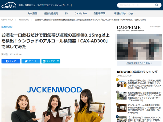Screen dimensions: 163x122
Task: Open CarMe Pro navigation item
Action: click(x=81, y=13)
